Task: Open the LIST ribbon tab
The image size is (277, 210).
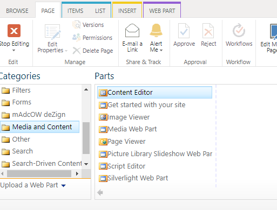Action: pyautogui.click(x=100, y=11)
